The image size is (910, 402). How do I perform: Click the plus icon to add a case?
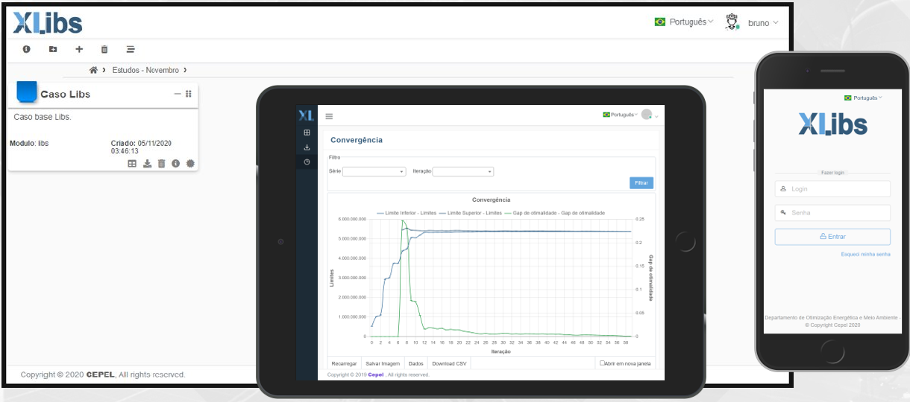[79, 49]
